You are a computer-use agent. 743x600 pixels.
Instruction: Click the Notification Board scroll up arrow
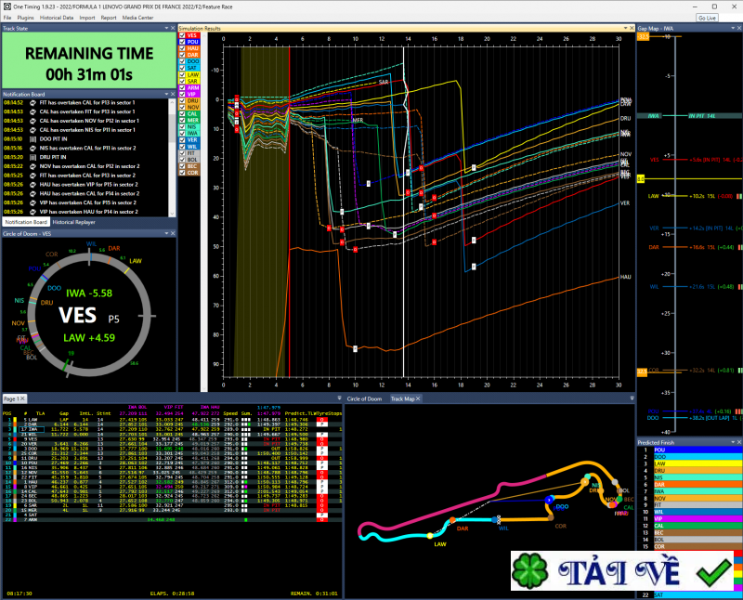point(172,101)
